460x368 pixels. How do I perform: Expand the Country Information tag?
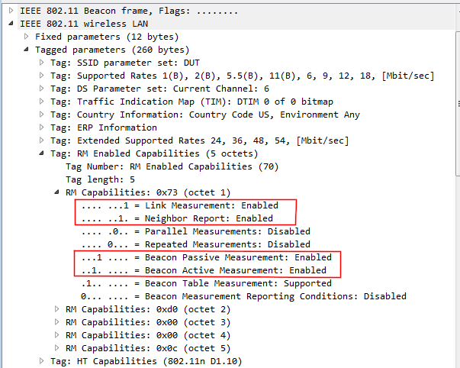point(42,115)
